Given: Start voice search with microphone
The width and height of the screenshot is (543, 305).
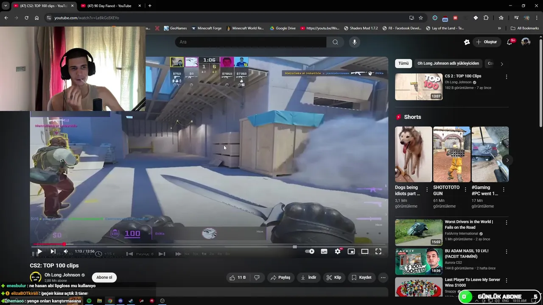Looking at the screenshot, I should pos(355,42).
